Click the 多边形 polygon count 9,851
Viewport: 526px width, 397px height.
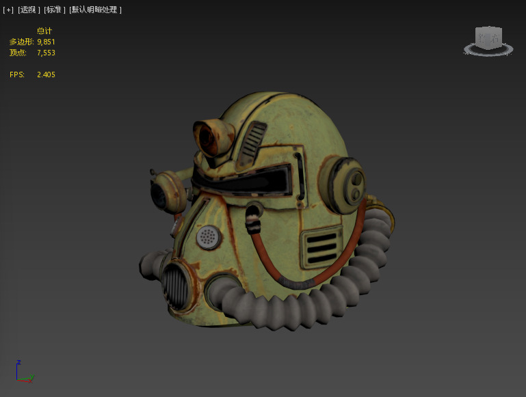tap(46, 42)
